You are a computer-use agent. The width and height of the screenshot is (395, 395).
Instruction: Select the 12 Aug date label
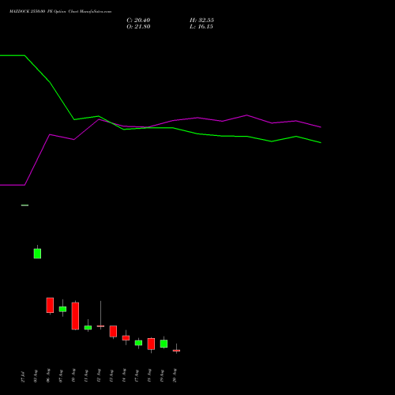pyautogui.click(x=99, y=375)
